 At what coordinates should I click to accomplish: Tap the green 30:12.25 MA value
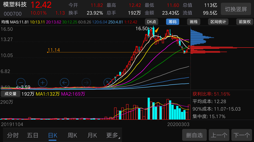click(70, 22)
